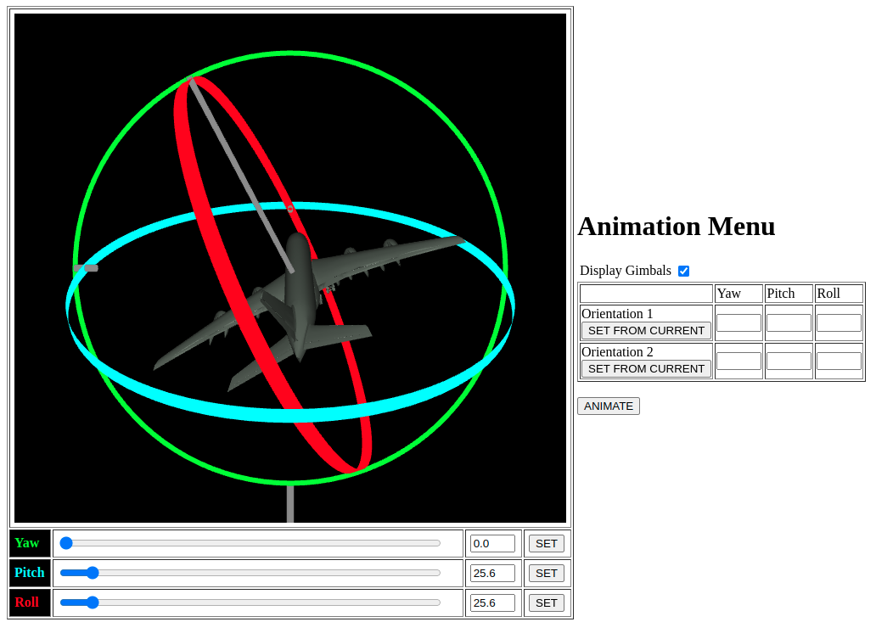Click Orientation 1 Pitch input field
876x622 pixels.
point(789,322)
